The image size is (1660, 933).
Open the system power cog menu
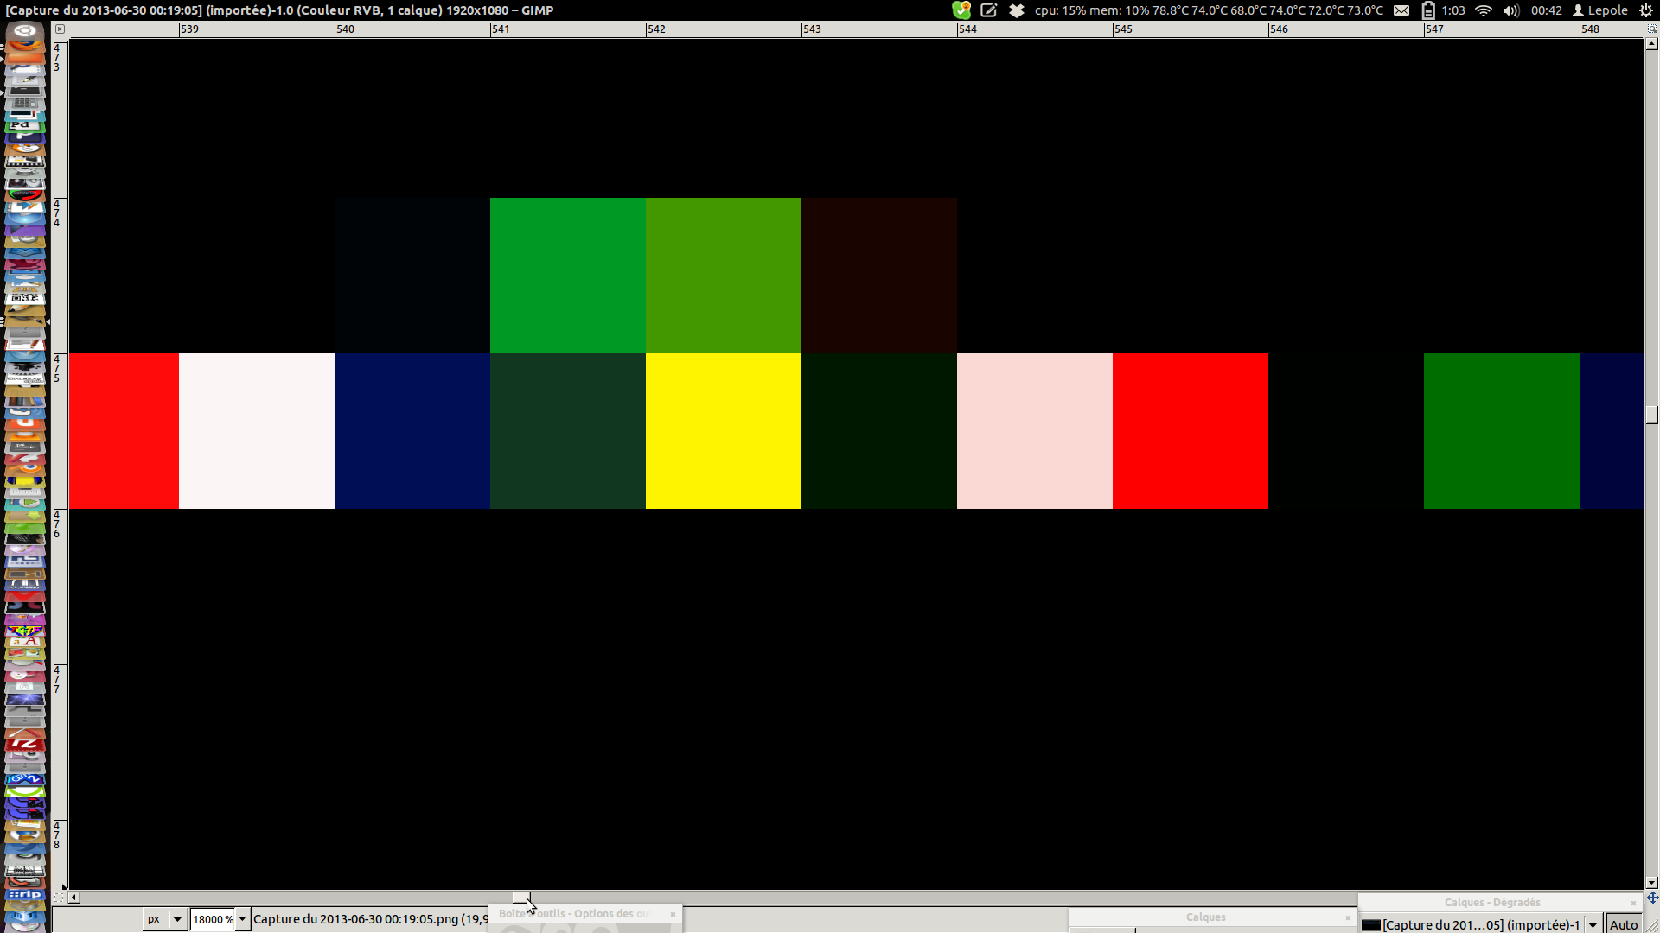click(x=1646, y=10)
